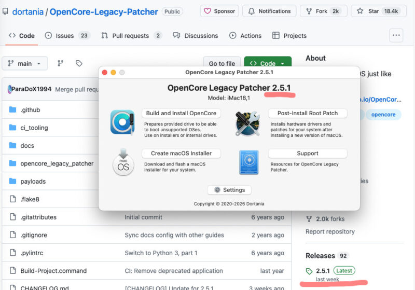Viewport: 415px width, 290px height.
Task: Open the payloads folder
Action: pos(33,182)
